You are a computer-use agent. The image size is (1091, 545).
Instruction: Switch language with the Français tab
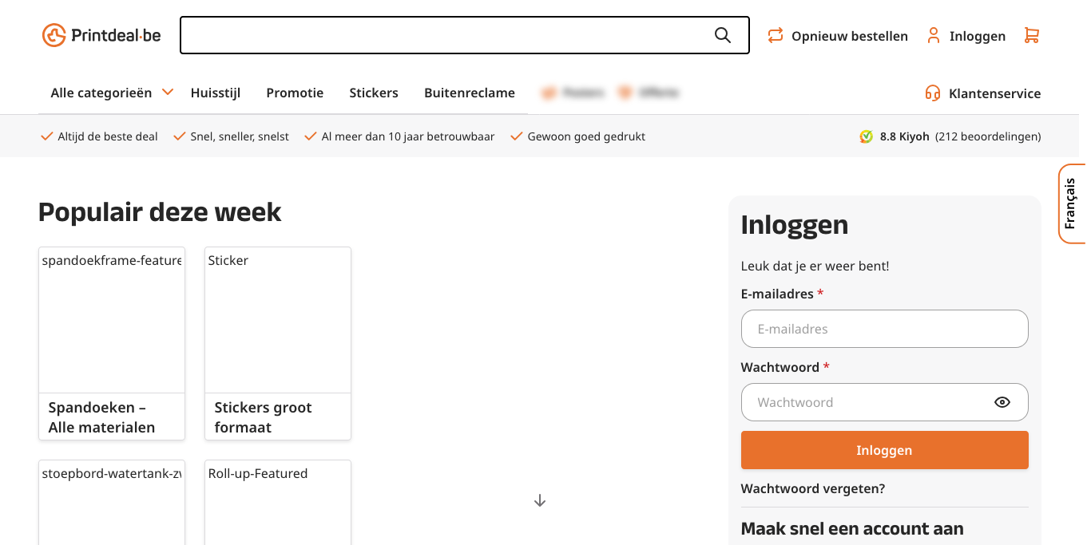point(1070,203)
